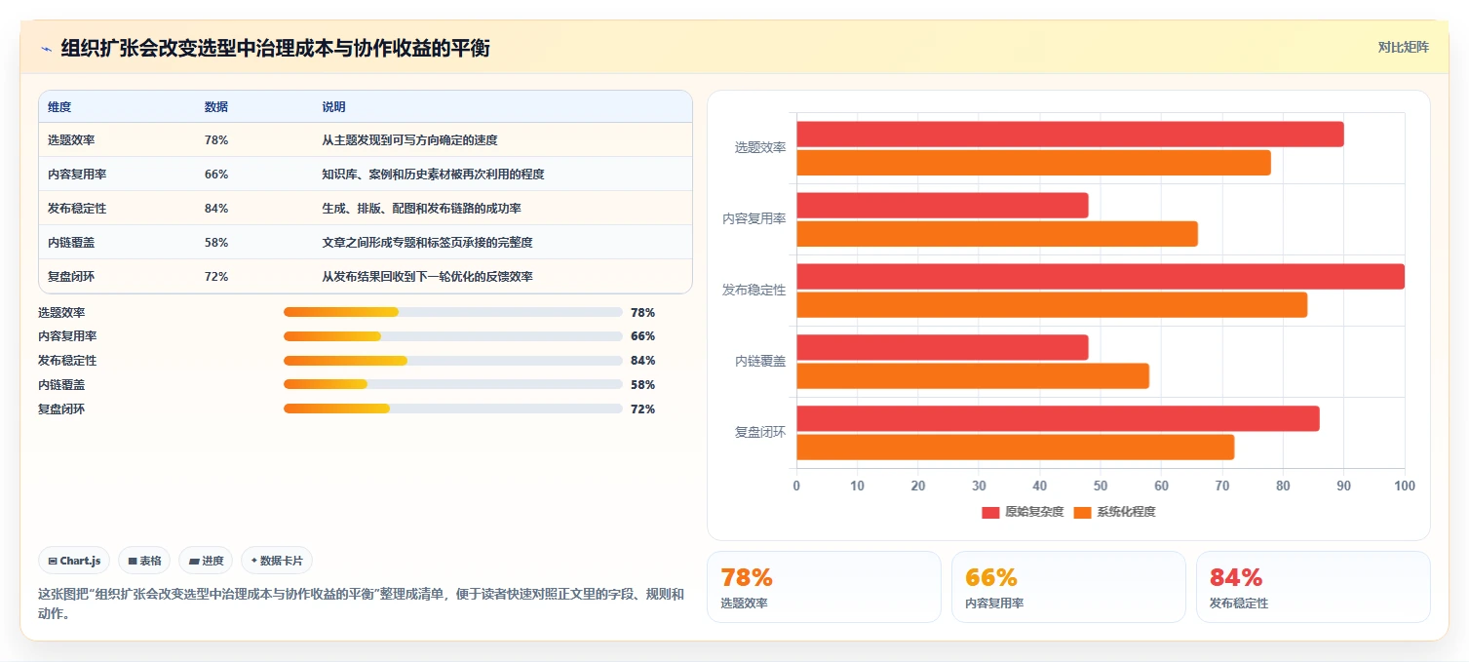
Task: Click description 从发布结果回收到下一轮优化的反馈效率
Action: [428, 277]
